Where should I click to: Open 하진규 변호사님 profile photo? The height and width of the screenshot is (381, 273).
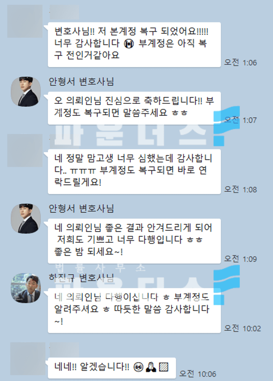click(x=26, y=288)
